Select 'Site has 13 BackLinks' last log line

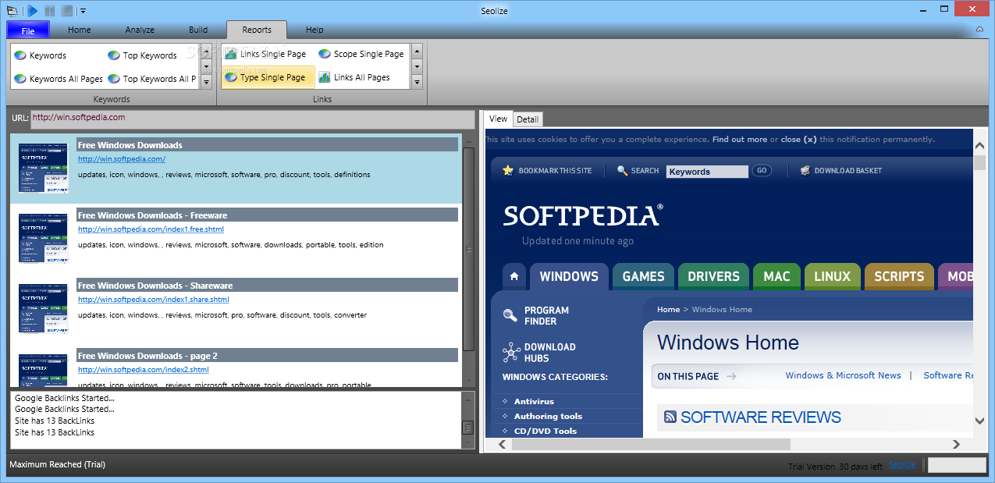55,432
